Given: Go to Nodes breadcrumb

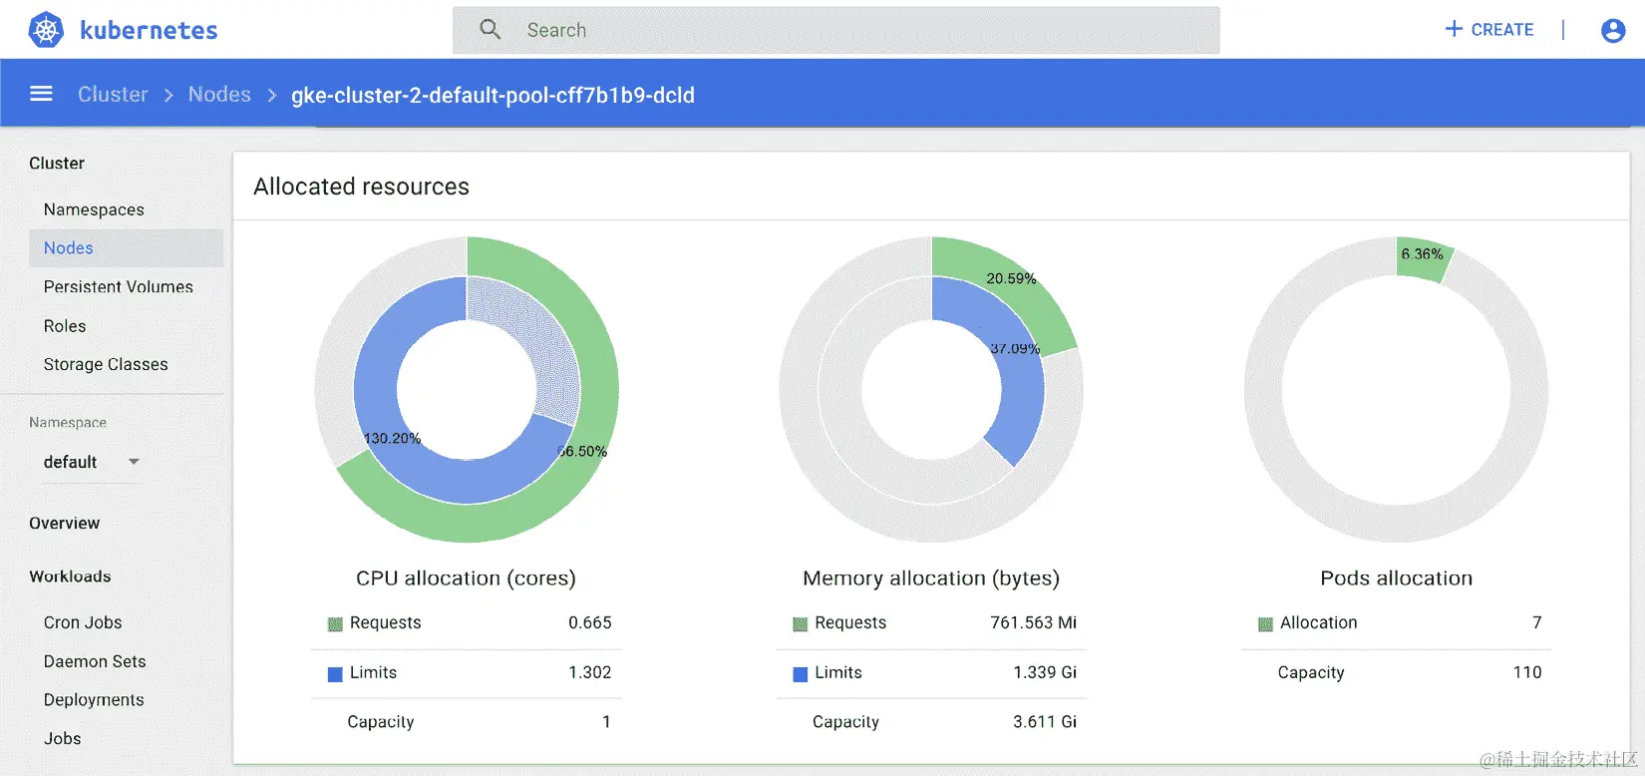Looking at the screenshot, I should 219,95.
